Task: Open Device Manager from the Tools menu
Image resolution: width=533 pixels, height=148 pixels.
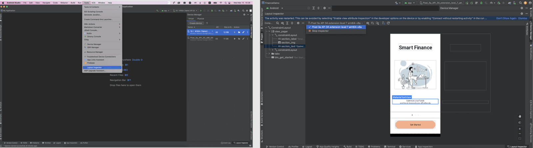Action: (102, 44)
